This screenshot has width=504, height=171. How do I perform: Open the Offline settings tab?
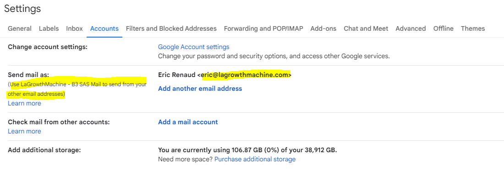pyautogui.click(x=443, y=28)
